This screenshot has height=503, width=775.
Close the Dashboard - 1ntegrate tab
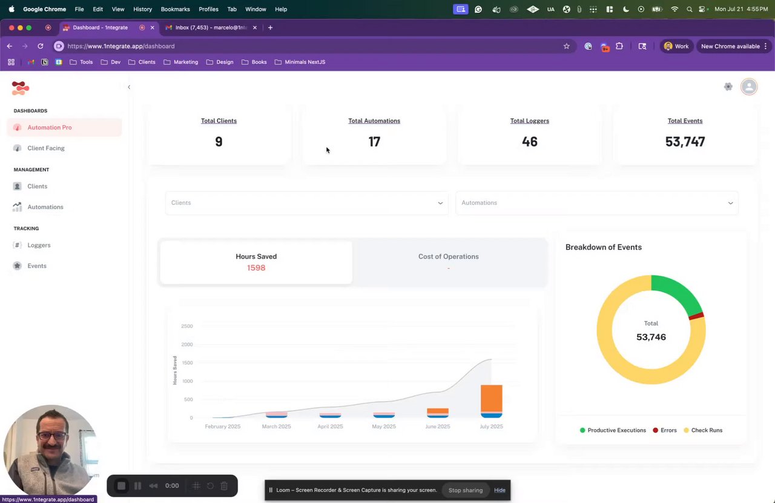tap(152, 27)
